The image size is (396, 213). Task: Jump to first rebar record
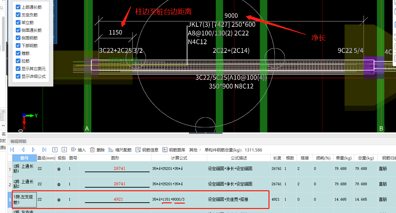(12, 150)
